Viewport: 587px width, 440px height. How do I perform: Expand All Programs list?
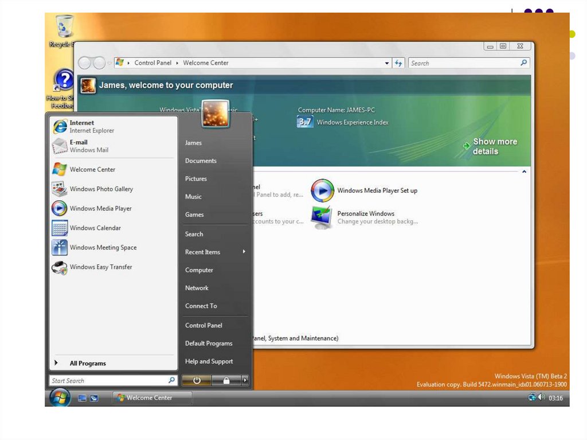click(114, 363)
